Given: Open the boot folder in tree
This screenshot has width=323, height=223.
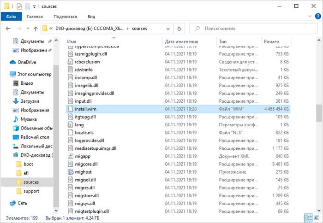Looking at the screenshot, I should (x=29, y=164).
